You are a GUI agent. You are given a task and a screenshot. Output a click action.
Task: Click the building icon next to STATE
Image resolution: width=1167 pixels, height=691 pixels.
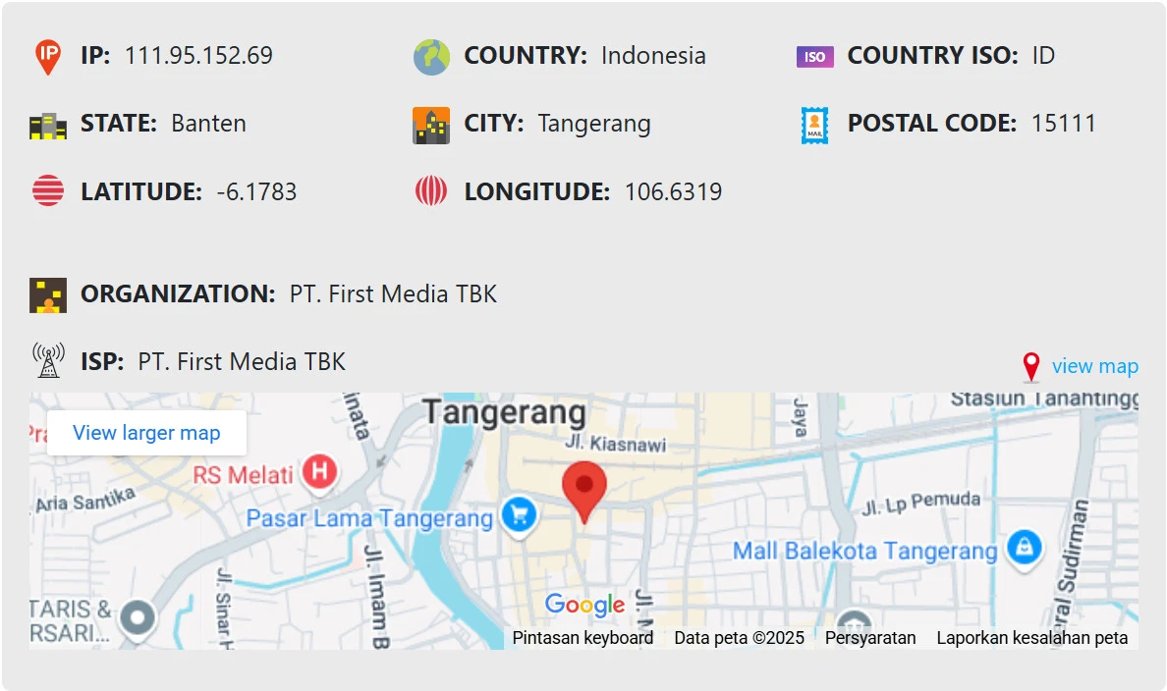click(x=47, y=125)
